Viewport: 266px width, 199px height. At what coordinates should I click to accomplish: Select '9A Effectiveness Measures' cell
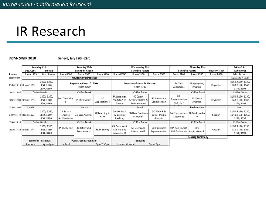pyautogui.click(x=178, y=115)
